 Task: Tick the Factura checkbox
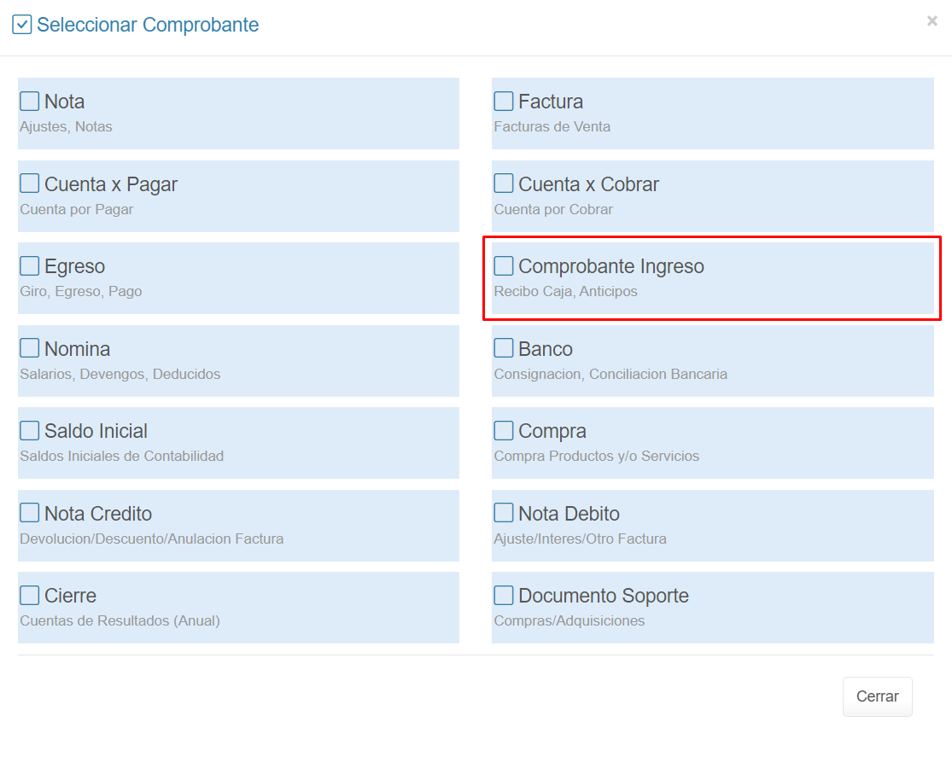(x=504, y=102)
